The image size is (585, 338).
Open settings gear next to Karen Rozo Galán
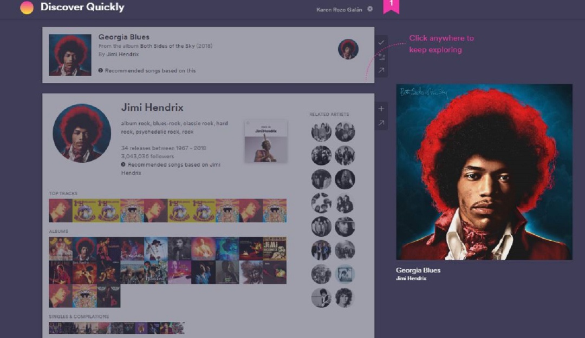pyautogui.click(x=370, y=9)
